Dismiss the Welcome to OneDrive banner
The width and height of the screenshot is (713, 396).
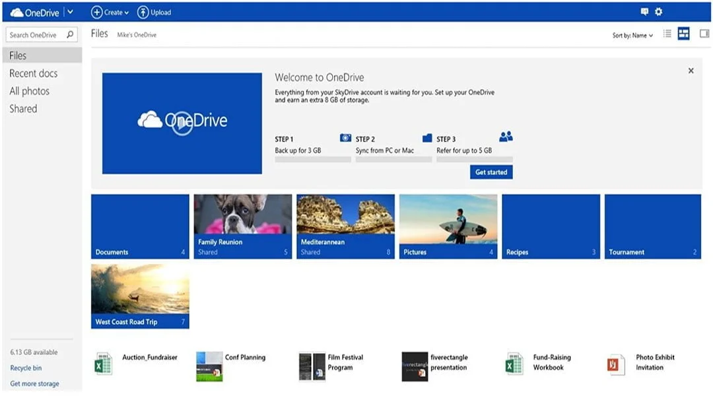[x=691, y=71]
